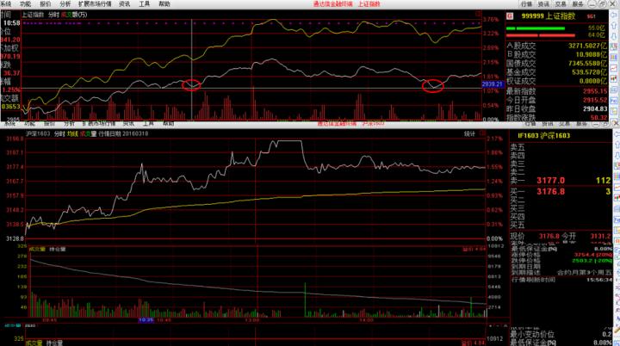This screenshot has height=346, width=620.
Task: Click 指数涨跌 value 50.32
Action: [598, 117]
